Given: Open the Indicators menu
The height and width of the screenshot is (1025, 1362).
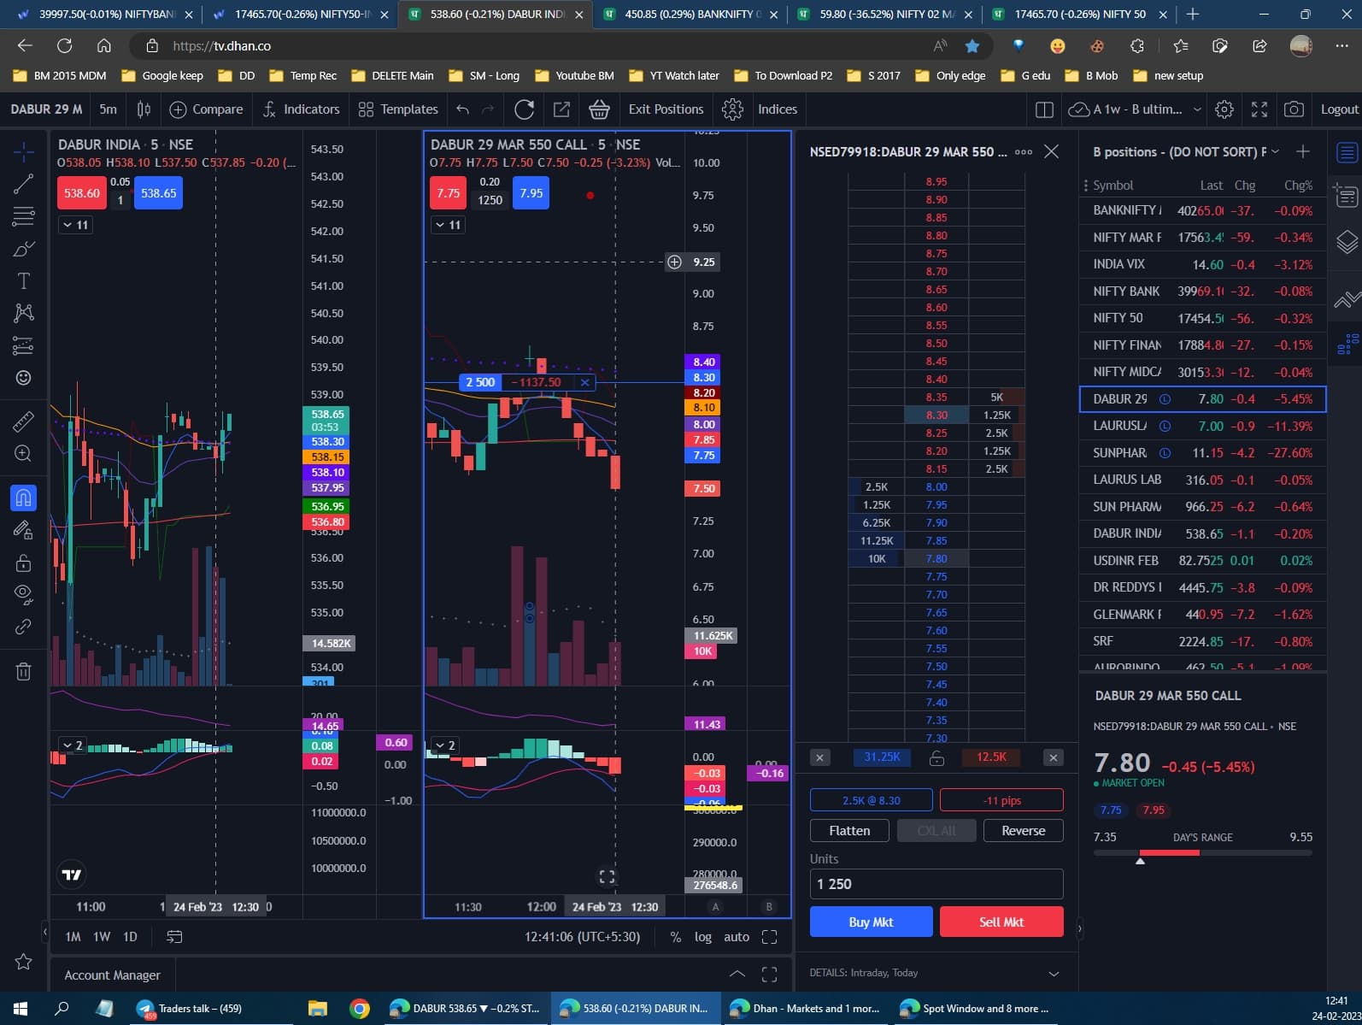Looking at the screenshot, I should (x=301, y=109).
